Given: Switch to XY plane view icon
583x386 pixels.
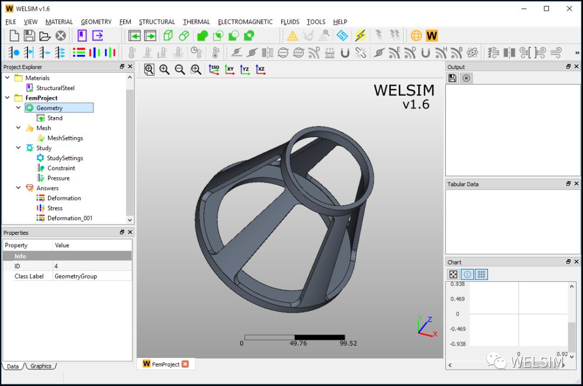Looking at the screenshot, I should (x=230, y=70).
